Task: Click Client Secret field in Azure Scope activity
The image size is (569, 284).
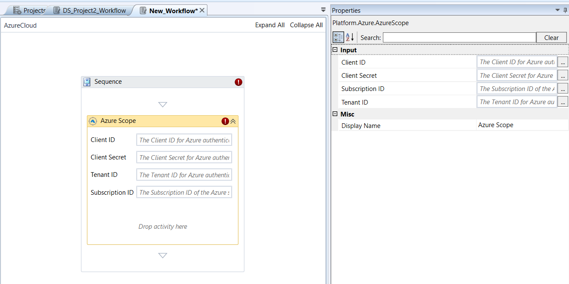Action: click(184, 157)
